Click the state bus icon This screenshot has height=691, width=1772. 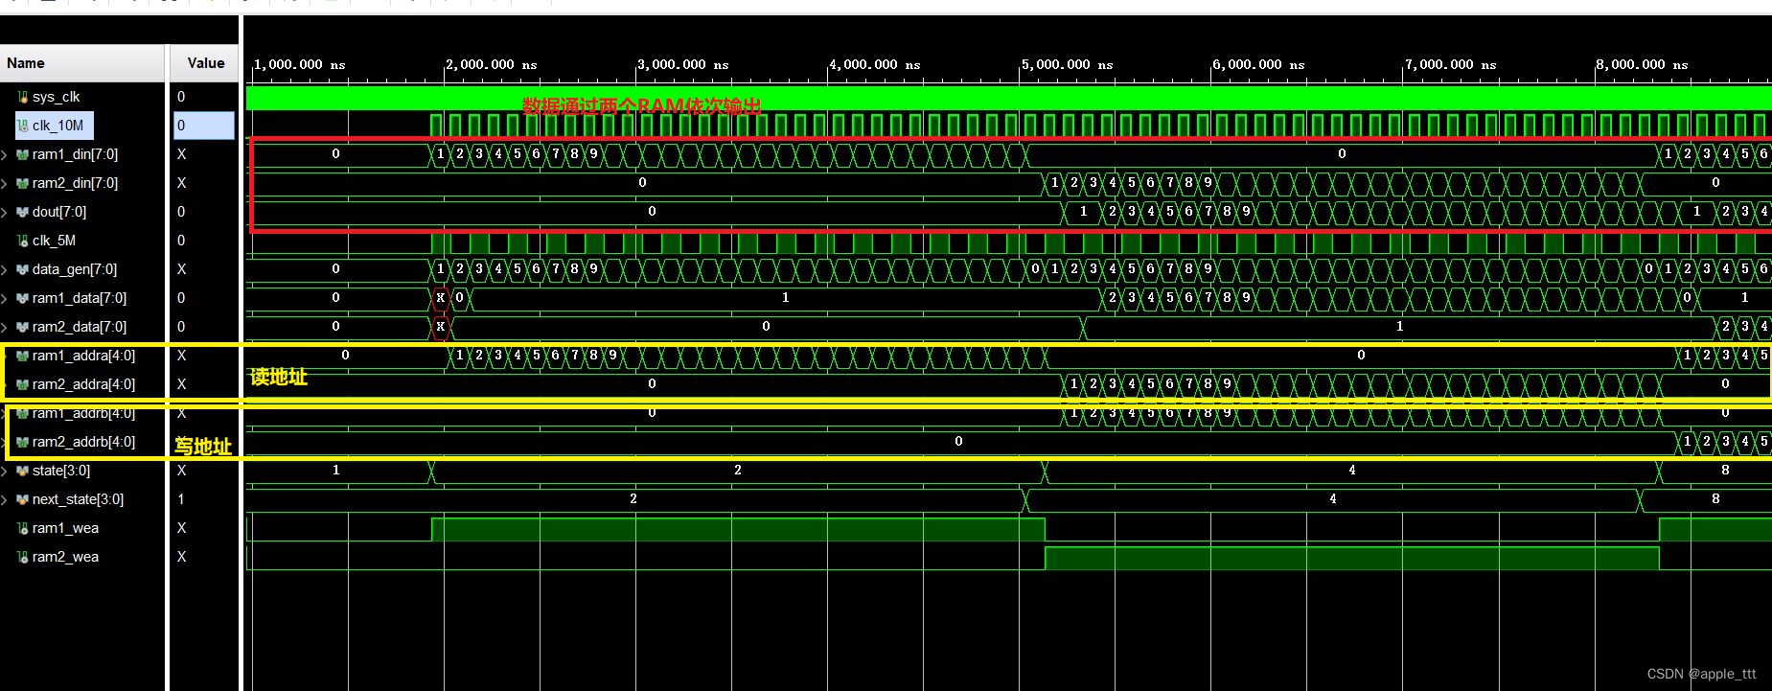[23, 471]
